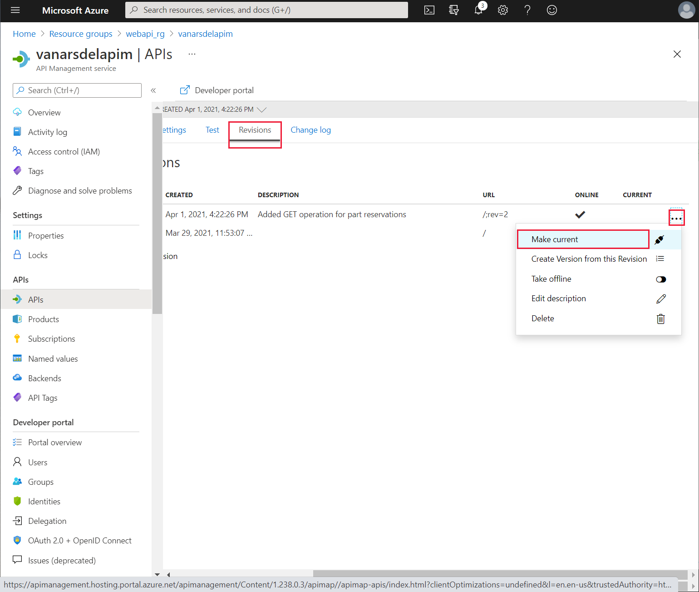The height and width of the screenshot is (592, 699).
Task: Open the feedback smiley icon
Action: [x=552, y=10]
